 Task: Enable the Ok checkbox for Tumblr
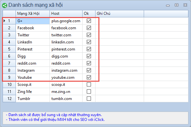(89, 99)
